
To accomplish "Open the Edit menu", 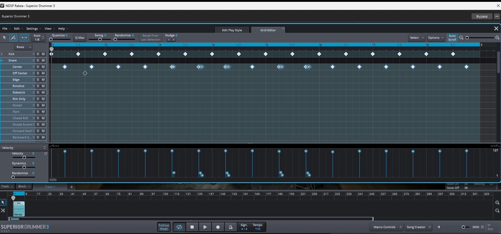I will click(18, 29).
